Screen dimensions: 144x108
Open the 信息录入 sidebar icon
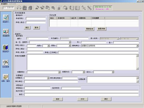click(6, 18)
